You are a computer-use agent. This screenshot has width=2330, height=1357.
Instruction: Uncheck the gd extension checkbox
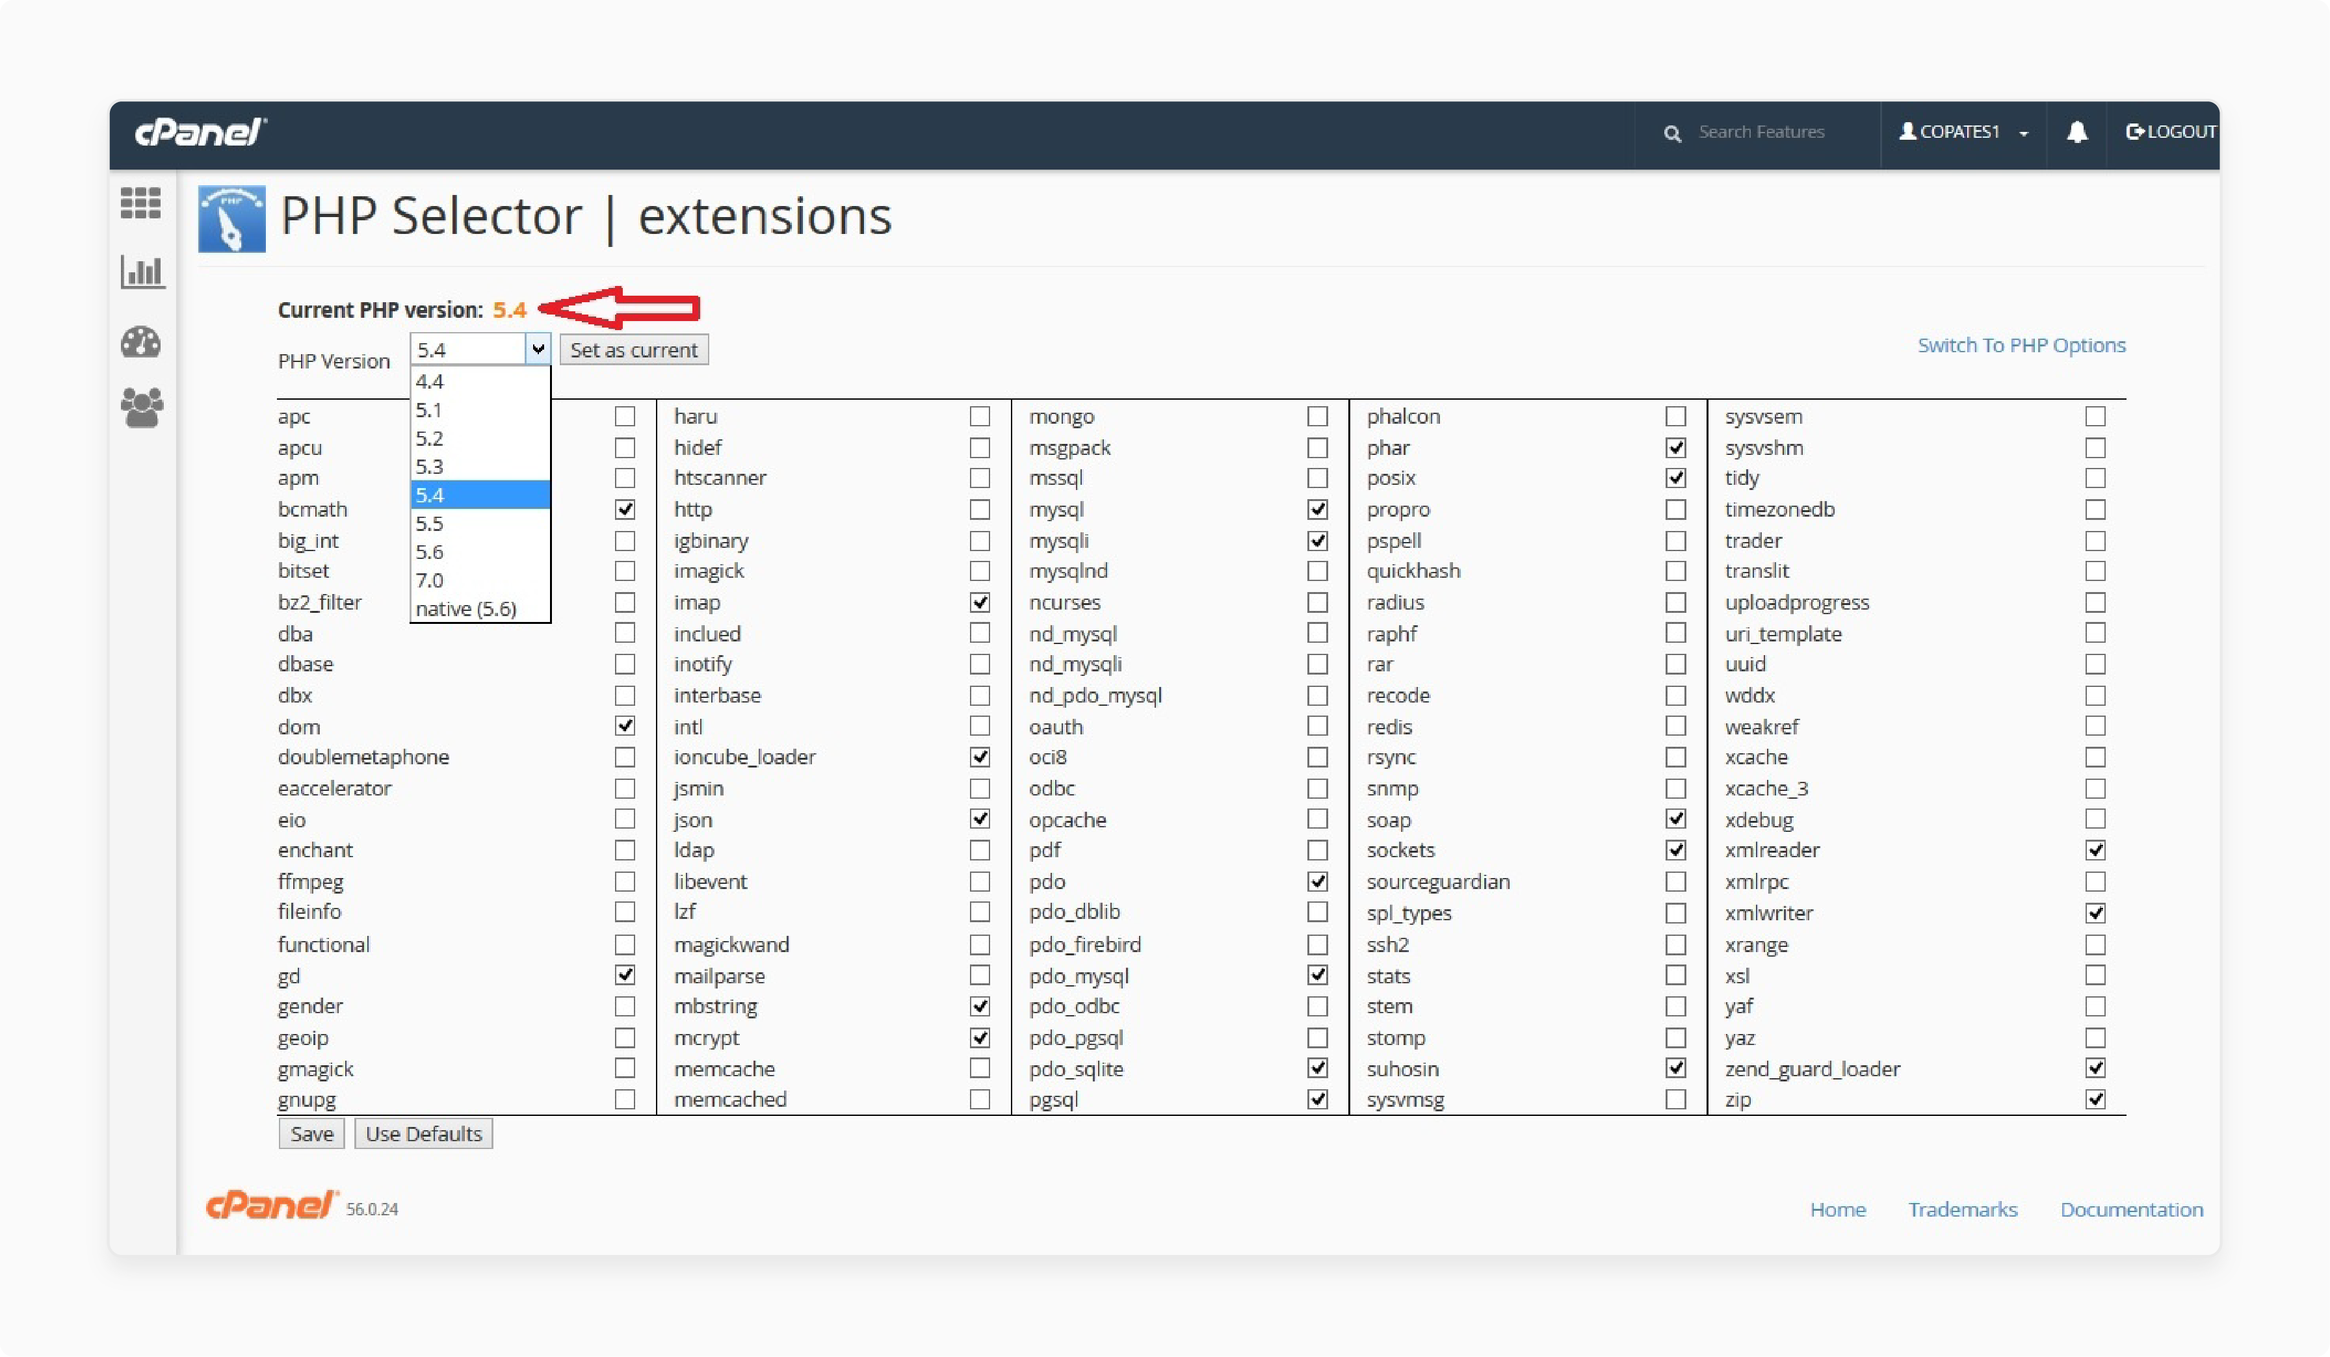[x=625, y=976]
